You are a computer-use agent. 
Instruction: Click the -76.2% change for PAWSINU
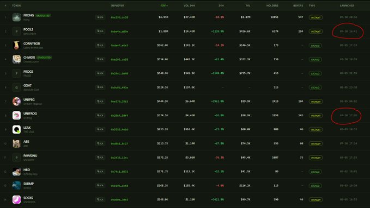[x=219, y=157]
